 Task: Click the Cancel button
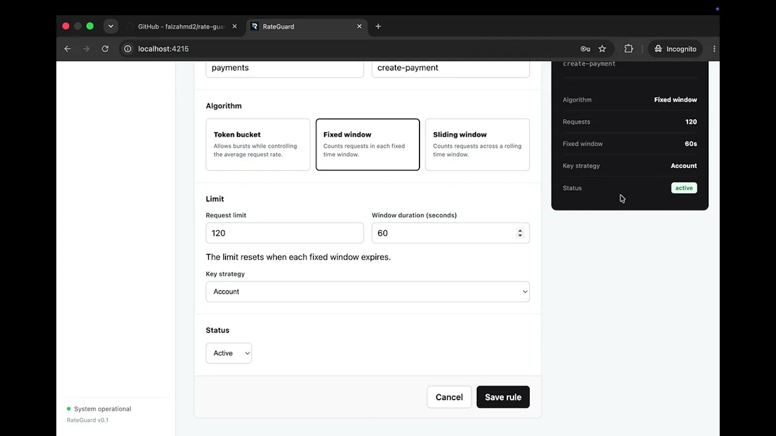449,397
